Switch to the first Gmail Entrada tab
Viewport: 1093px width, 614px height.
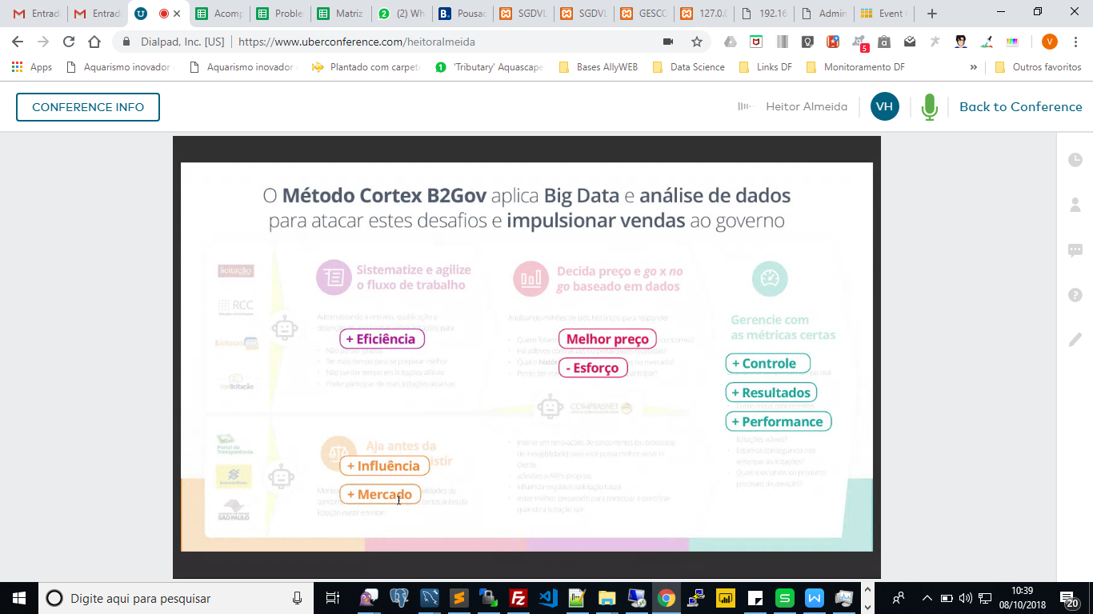(x=35, y=14)
